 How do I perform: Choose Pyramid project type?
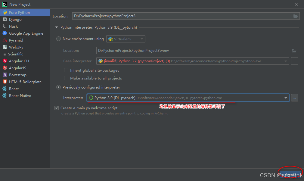tap(25, 40)
